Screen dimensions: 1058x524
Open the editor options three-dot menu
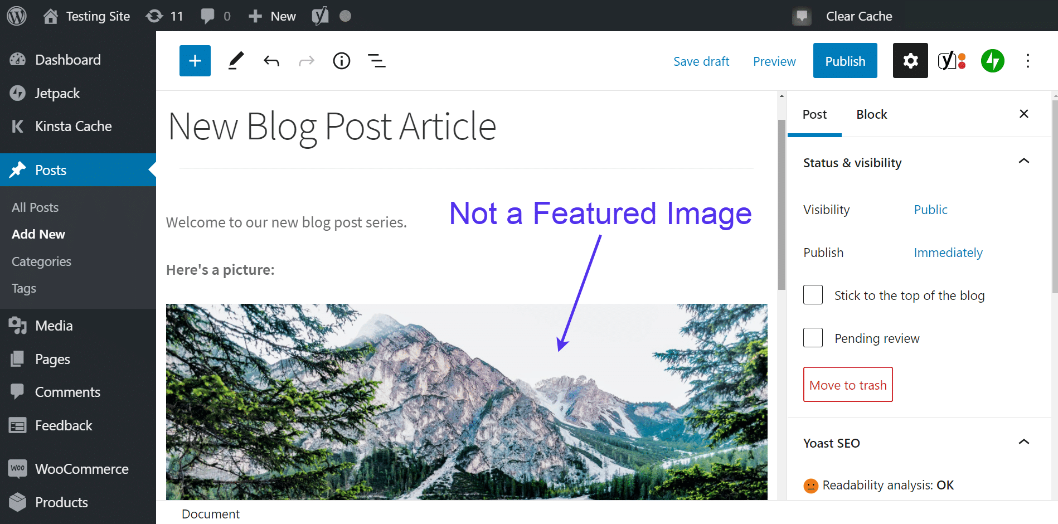pyautogui.click(x=1027, y=60)
